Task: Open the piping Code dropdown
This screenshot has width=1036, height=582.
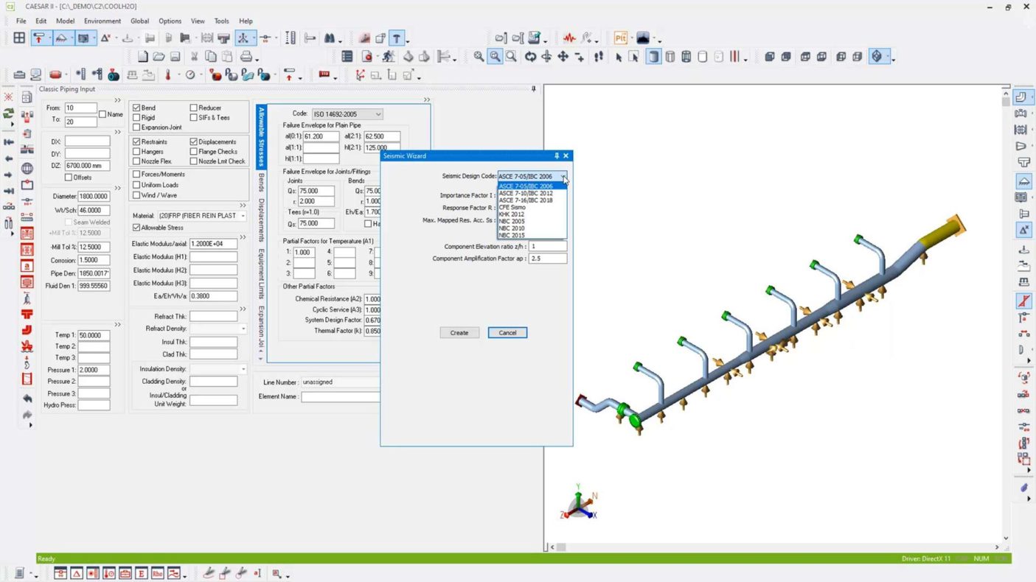Action: [x=378, y=114]
